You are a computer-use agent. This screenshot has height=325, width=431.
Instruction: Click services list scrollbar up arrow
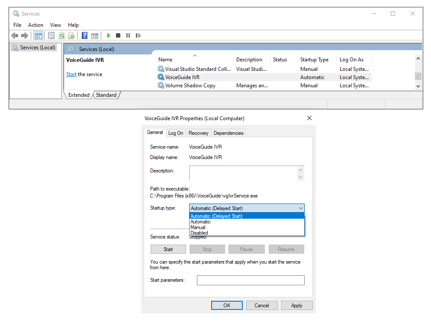418,58
